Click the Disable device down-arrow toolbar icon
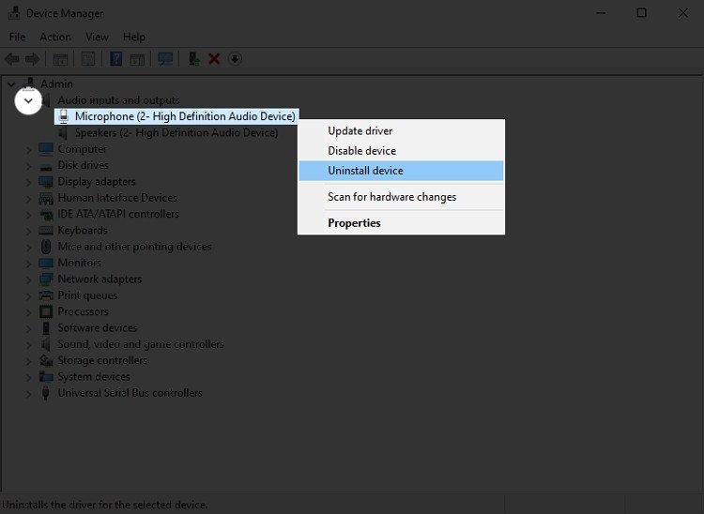The height and width of the screenshot is (514, 704). click(x=235, y=59)
